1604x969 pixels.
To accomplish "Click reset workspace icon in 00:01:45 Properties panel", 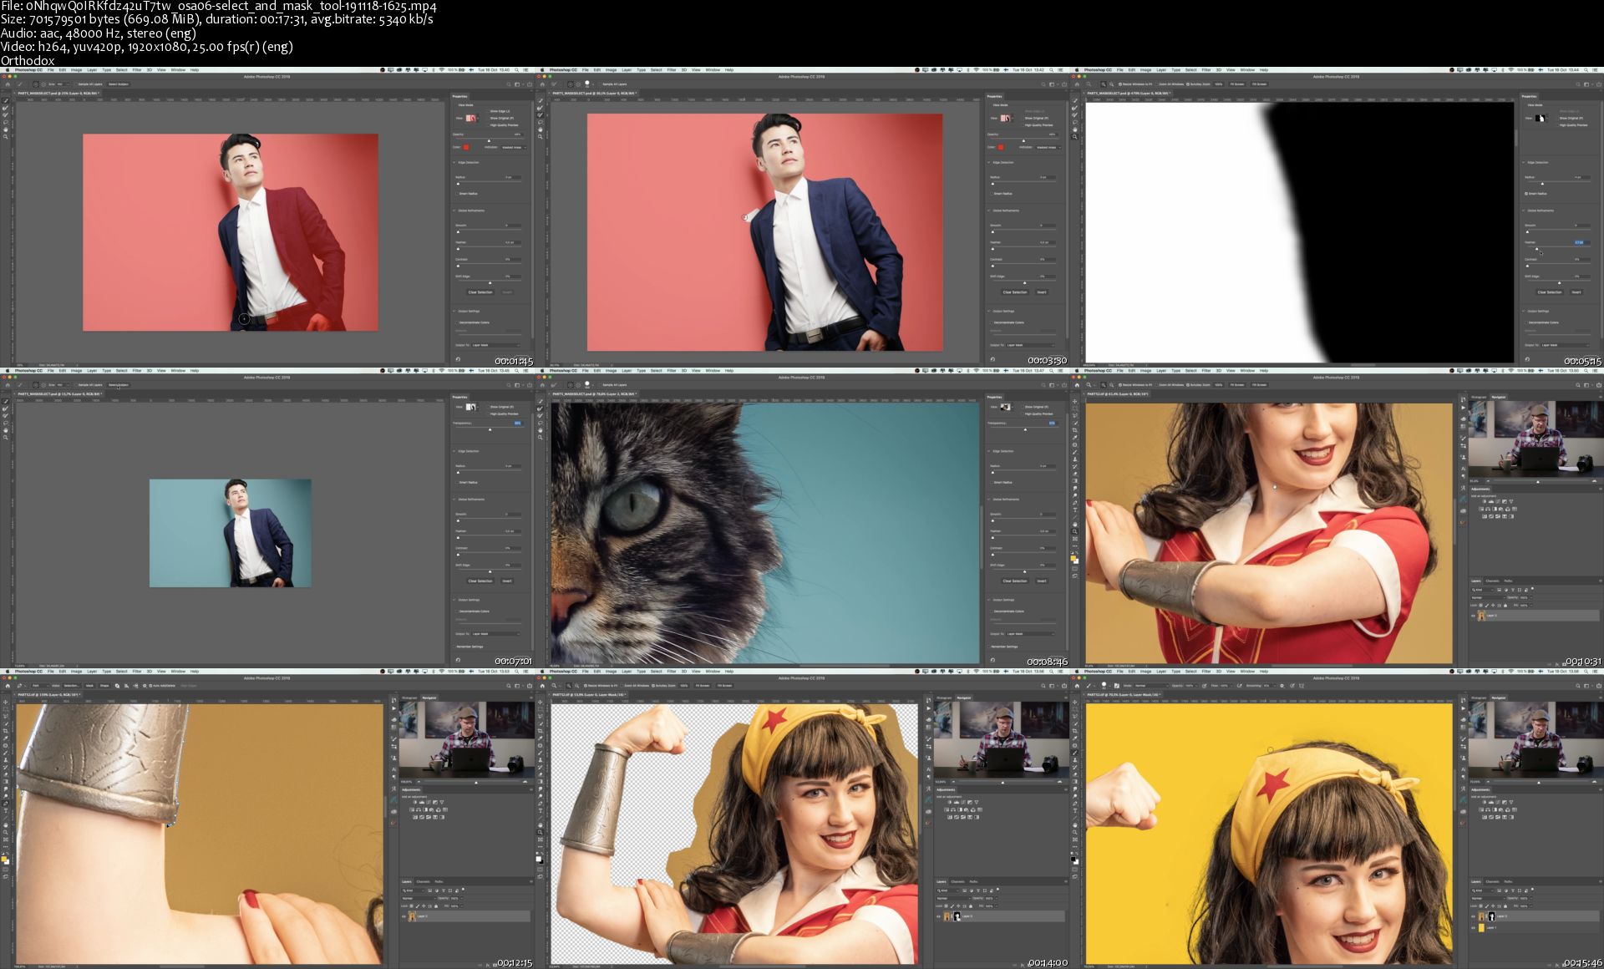I will [458, 359].
